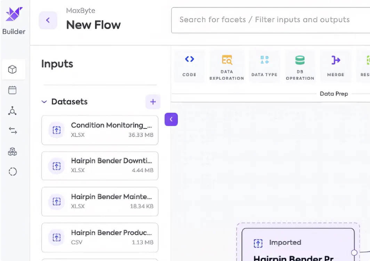Select the Imported Hairpin Bender node
Screen dimensions: 370x261
point(297,243)
